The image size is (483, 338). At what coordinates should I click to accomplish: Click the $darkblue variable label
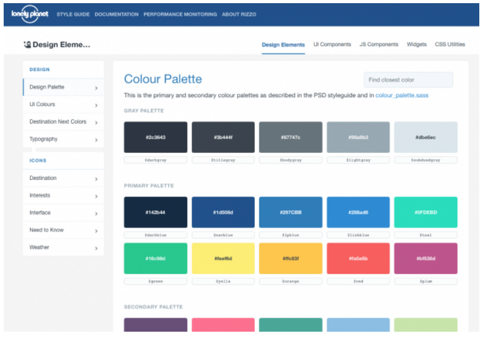155,235
